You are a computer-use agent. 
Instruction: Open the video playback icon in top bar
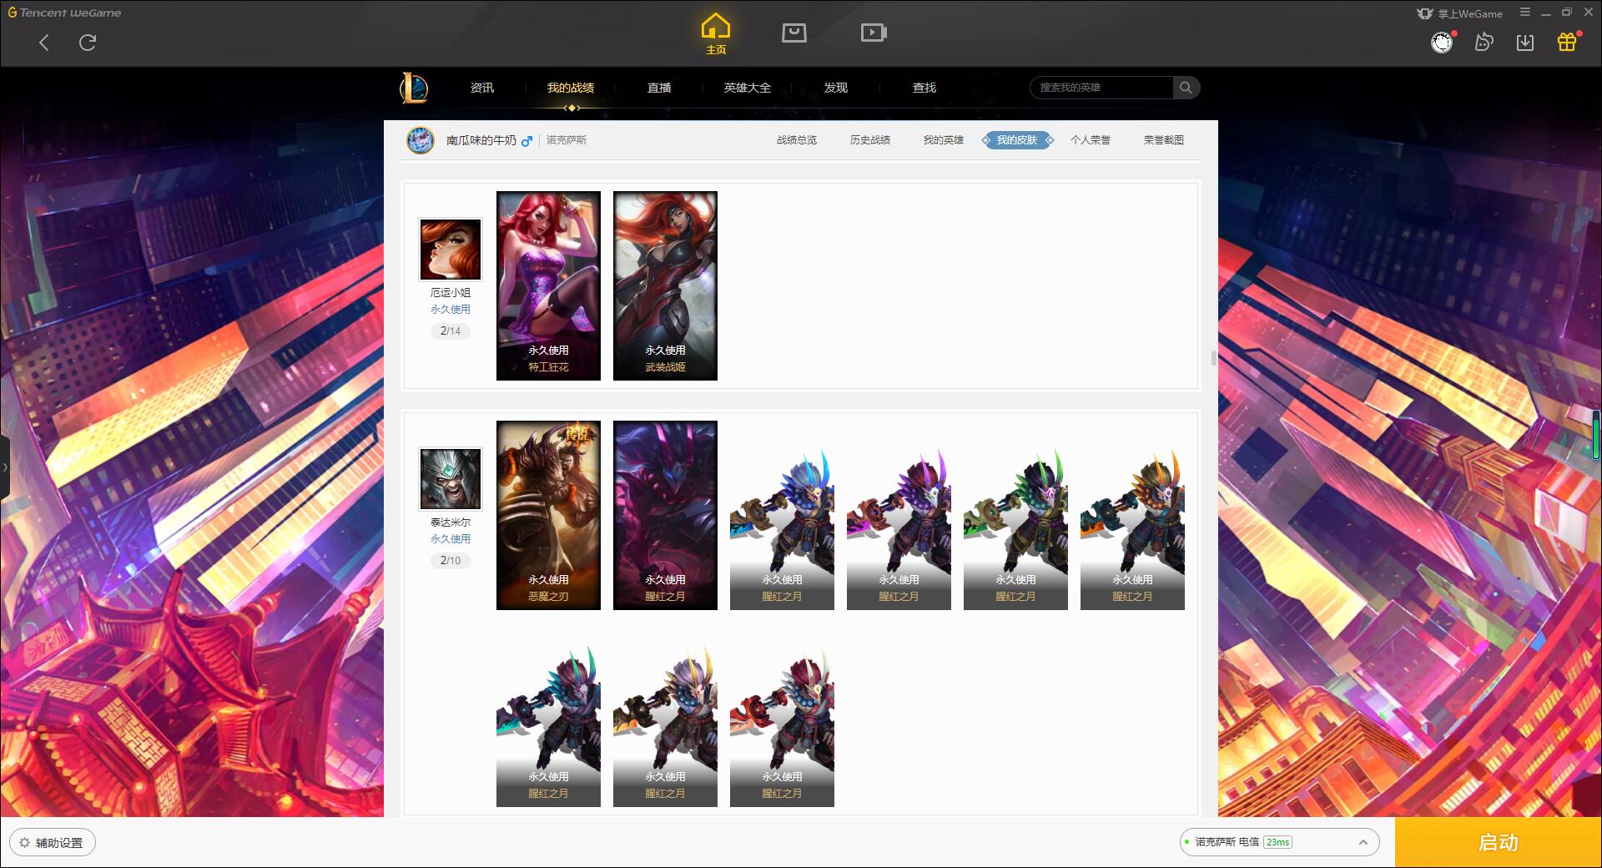(x=874, y=33)
